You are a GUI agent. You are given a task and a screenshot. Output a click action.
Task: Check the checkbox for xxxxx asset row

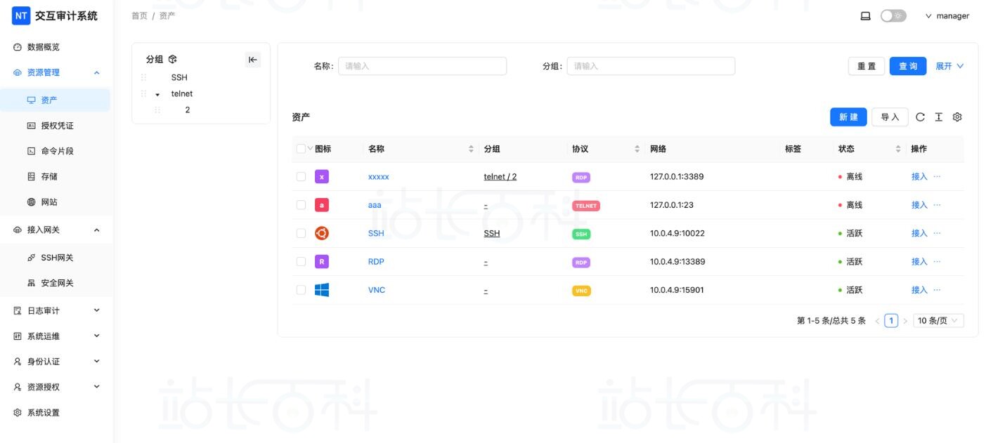(301, 177)
